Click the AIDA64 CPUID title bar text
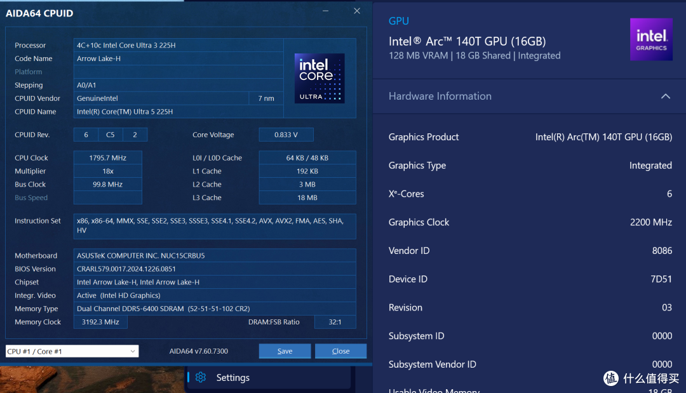Image resolution: width=686 pixels, height=393 pixels. [x=39, y=13]
